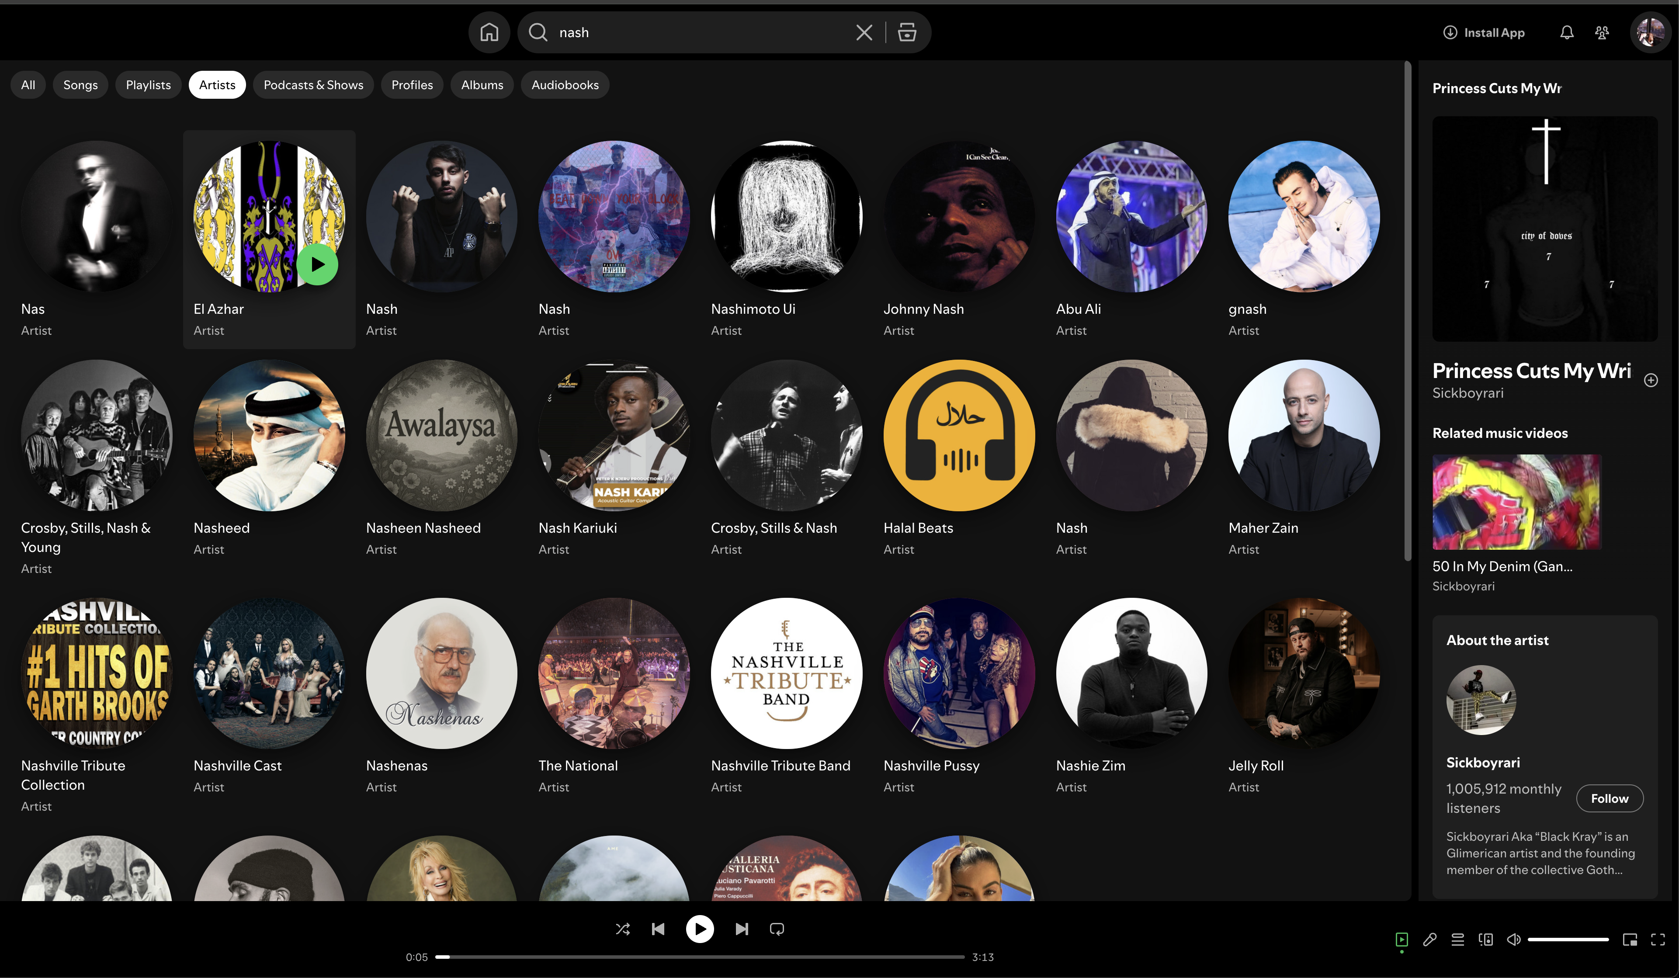
Task: Open the Browse icon next to search
Action: [x=907, y=32]
